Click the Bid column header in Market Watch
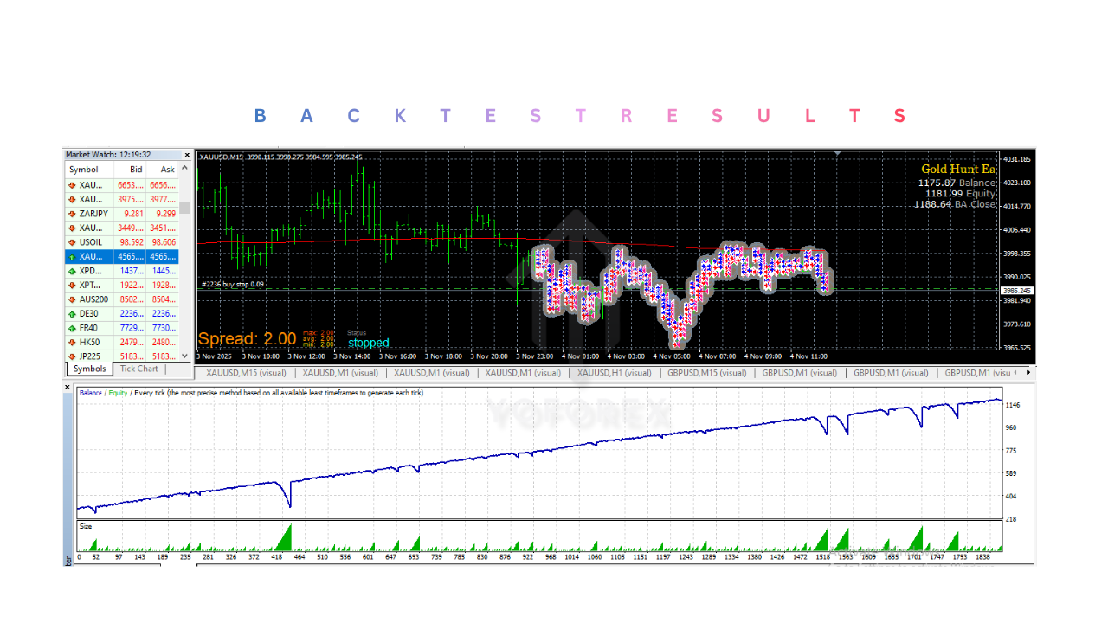 point(134,170)
